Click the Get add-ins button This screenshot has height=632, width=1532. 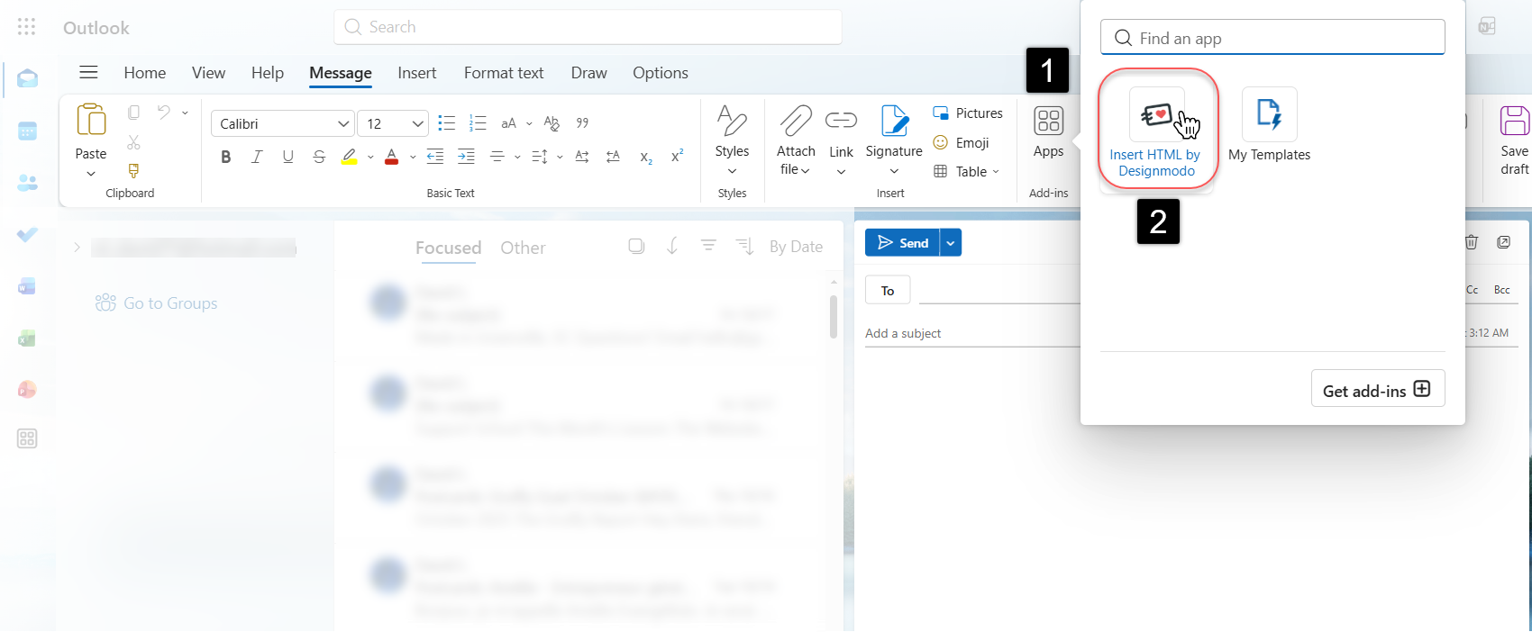(x=1377, y=389)
